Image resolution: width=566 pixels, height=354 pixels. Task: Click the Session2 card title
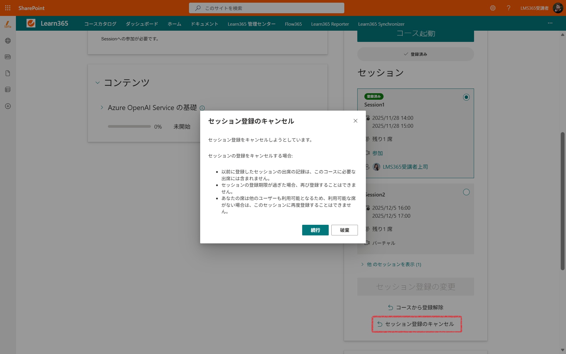(375, 195)
